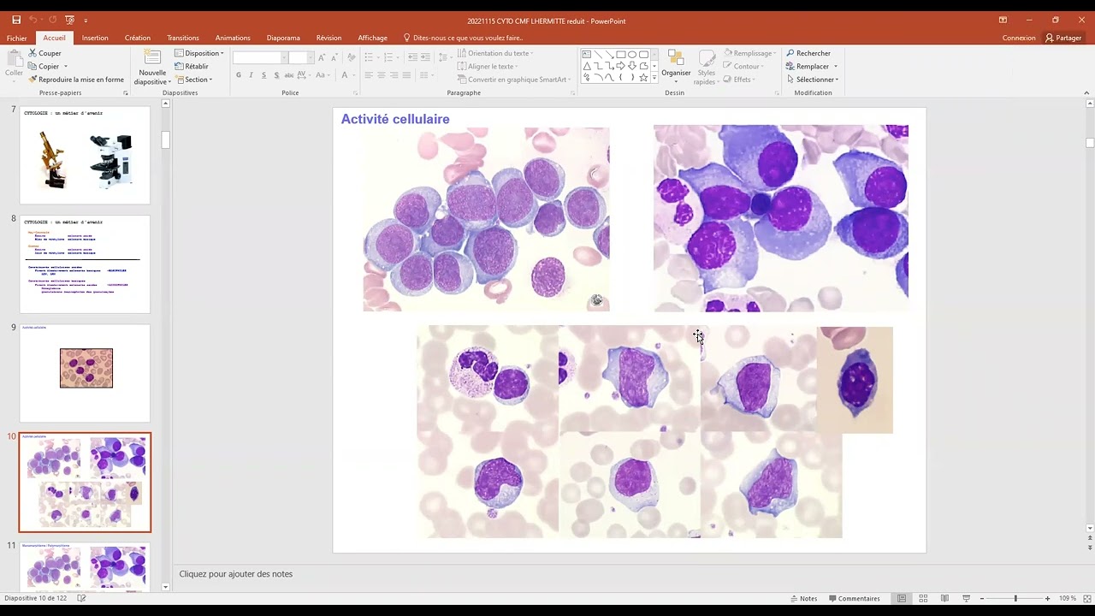Click the Dites-nous search field

click(463, 38)
